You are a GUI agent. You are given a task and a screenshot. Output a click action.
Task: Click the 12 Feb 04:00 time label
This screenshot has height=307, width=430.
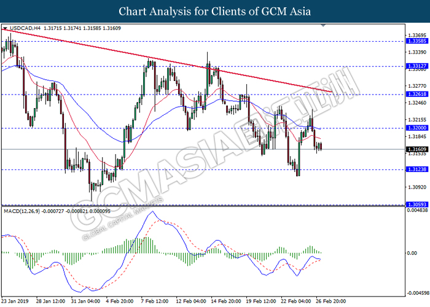(191, 301)
